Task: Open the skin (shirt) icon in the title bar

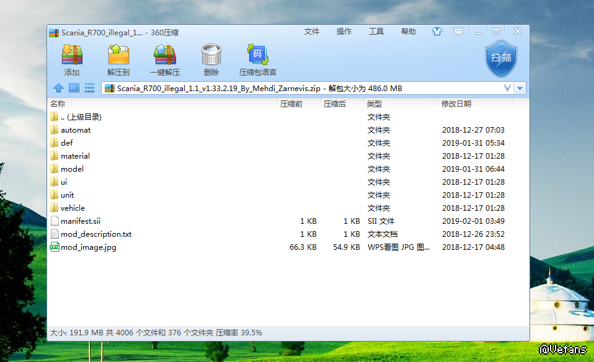Action: pos(438,32)
